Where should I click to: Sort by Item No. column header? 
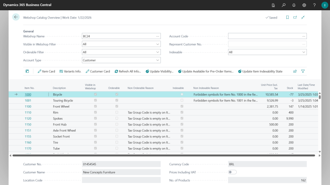pos(29,88)
